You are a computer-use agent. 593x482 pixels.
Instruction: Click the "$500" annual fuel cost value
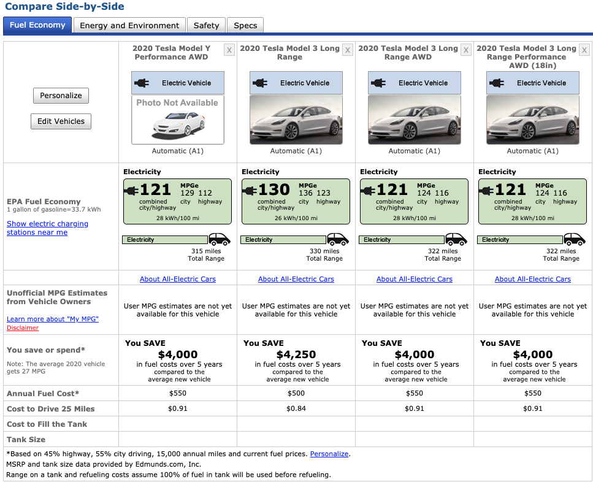click(x=296, y=393)
